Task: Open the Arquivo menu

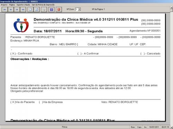Action: pos(4,5)
